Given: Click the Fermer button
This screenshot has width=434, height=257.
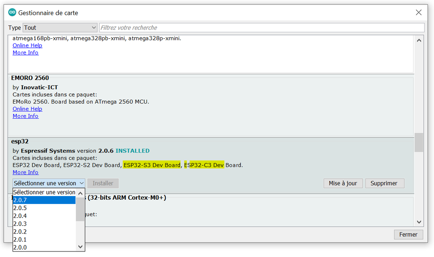Looking at the screenshot, I should [x=408, y=234].
